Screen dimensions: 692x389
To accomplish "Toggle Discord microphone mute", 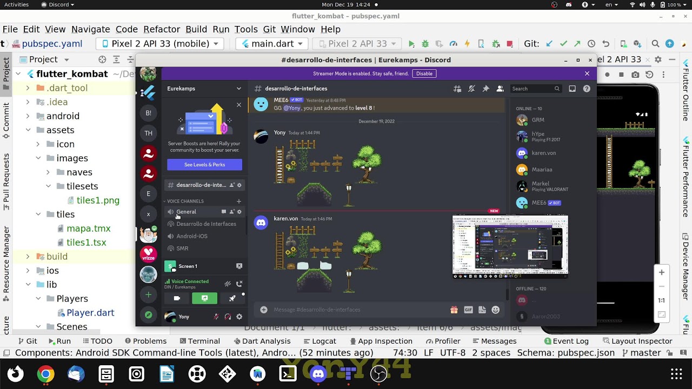I will [216, 317].
